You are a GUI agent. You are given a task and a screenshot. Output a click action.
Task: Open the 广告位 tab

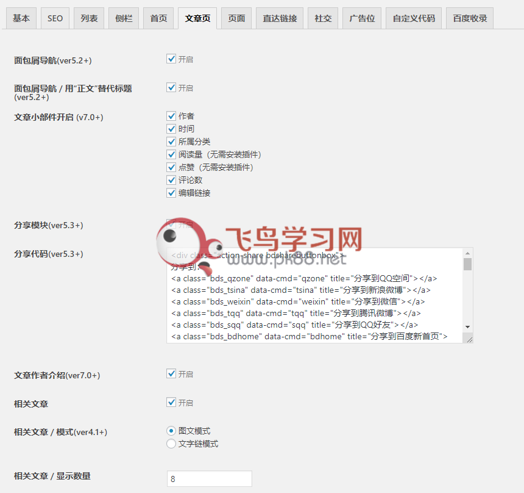[362, 18]
